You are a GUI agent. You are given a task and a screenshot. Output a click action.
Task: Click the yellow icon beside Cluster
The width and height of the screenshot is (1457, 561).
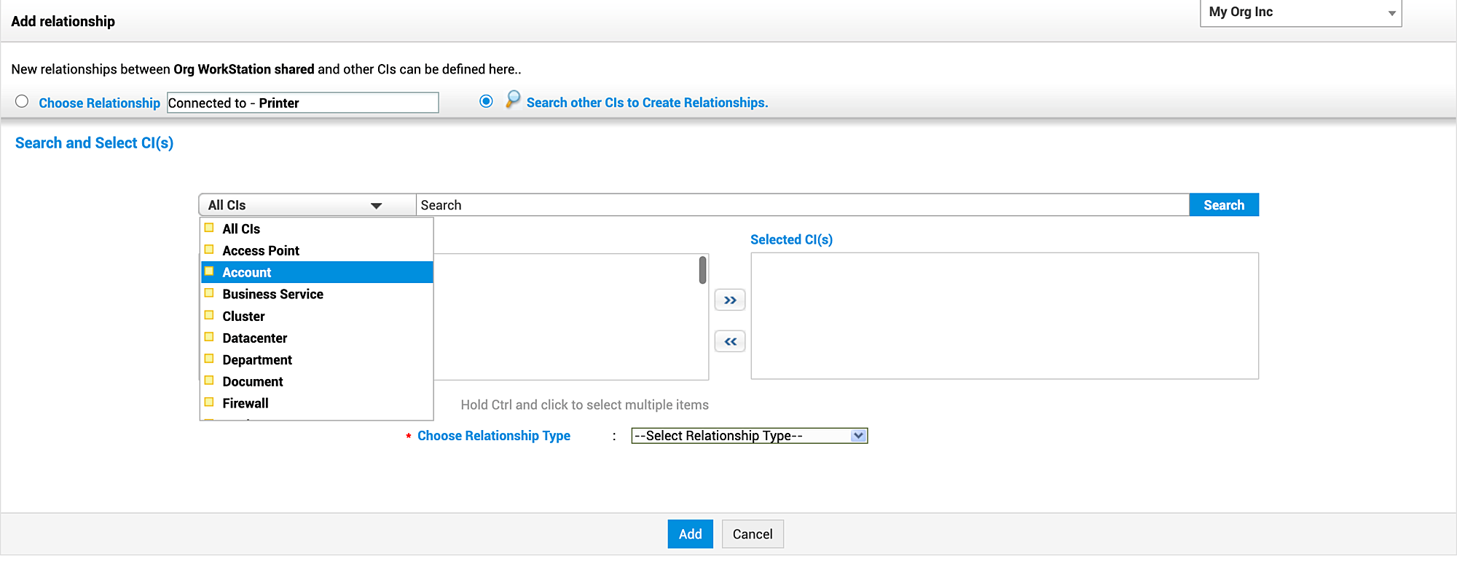(x=209, y=315)
